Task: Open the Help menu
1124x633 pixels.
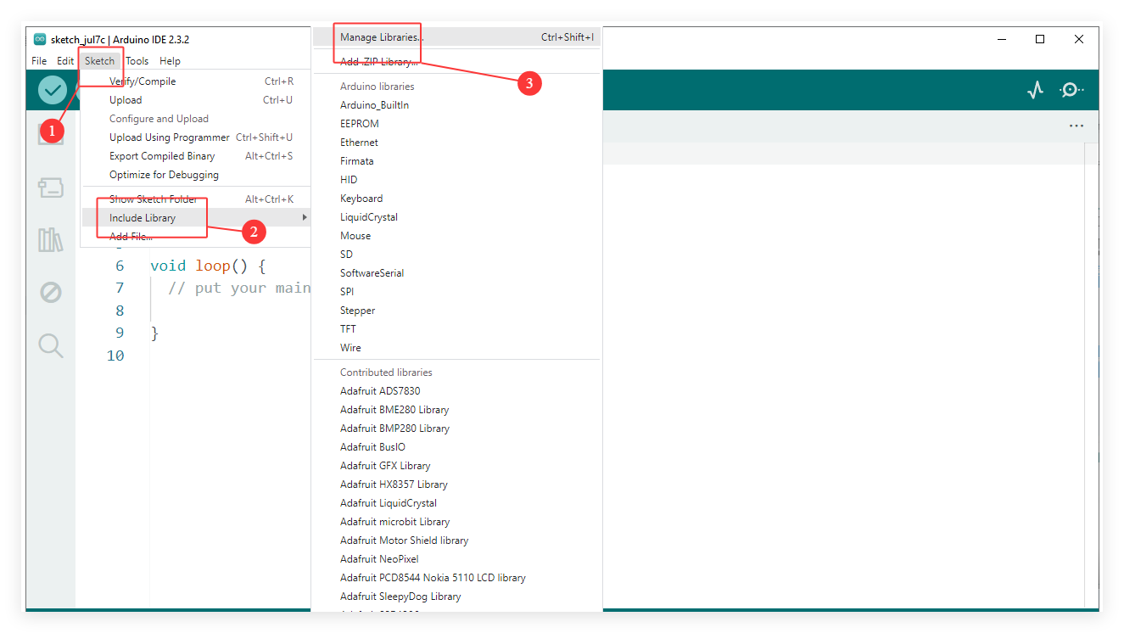Action: [170, 61]
